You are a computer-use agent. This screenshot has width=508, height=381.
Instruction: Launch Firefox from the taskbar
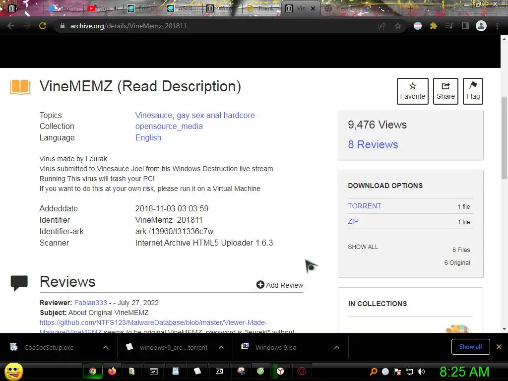pos(112,371)
